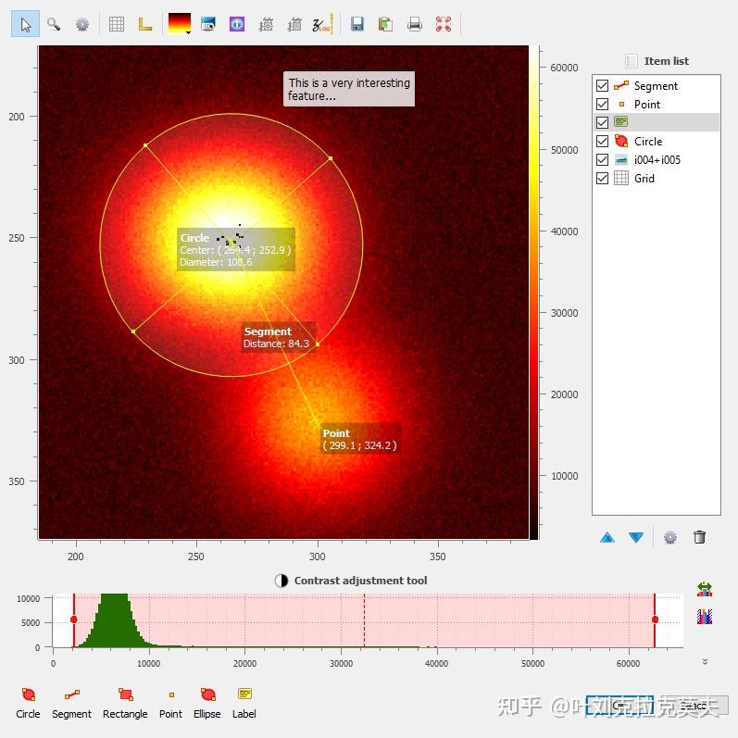738x738 pixels.
Task: Select Point row in item list
Action: click(657, 104)
